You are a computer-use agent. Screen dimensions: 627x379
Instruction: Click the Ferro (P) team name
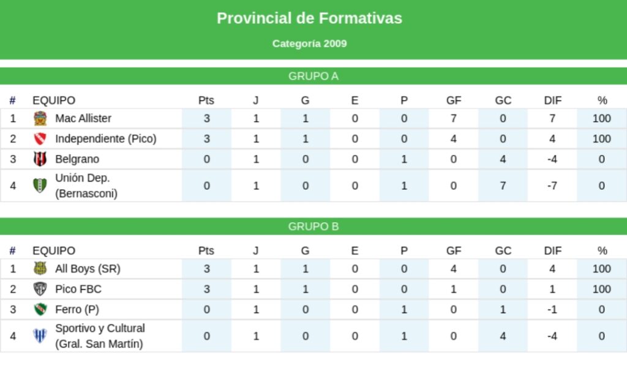(x=77, y=309)
